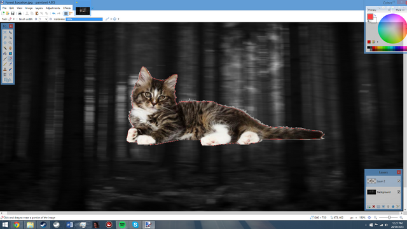Select the Pan hand tool
This screenshot has height=229, width=407.
pos(10,48)
